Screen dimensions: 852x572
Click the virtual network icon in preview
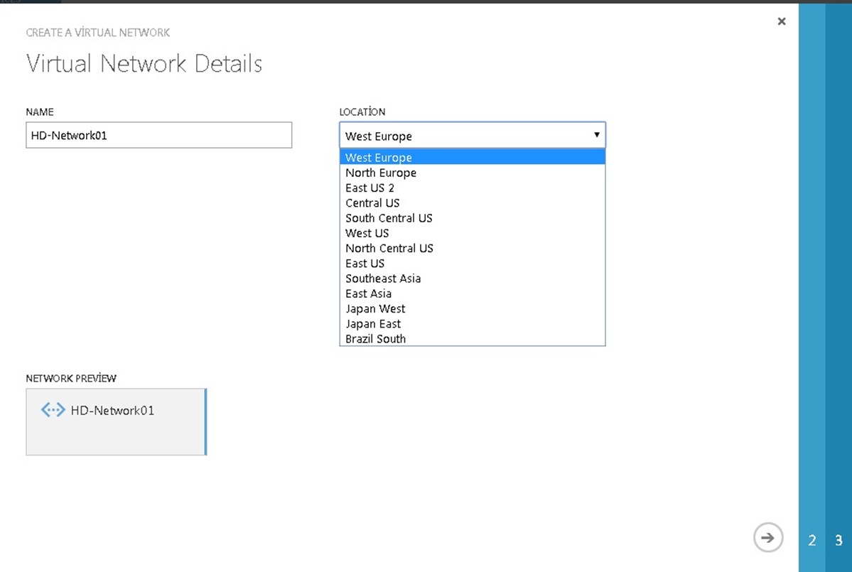[53, 409]
